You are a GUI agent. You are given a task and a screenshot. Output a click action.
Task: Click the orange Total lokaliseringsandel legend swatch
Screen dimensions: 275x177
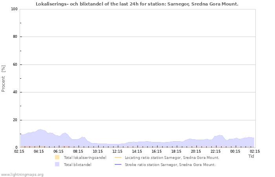tap(57, 157)
